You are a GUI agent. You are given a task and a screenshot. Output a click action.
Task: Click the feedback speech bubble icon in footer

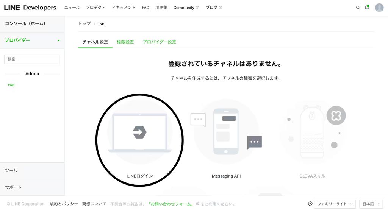point(310,204)
